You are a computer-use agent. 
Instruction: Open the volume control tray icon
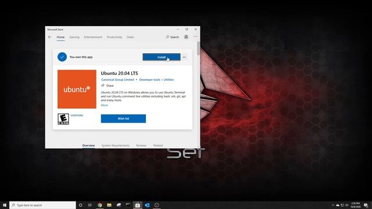(346, 205)
